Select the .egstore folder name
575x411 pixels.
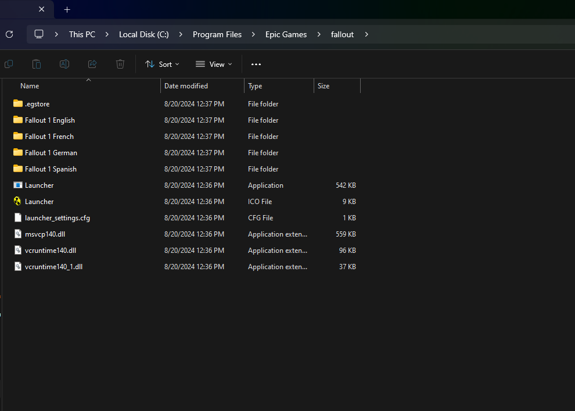click(x=37, y=104)
